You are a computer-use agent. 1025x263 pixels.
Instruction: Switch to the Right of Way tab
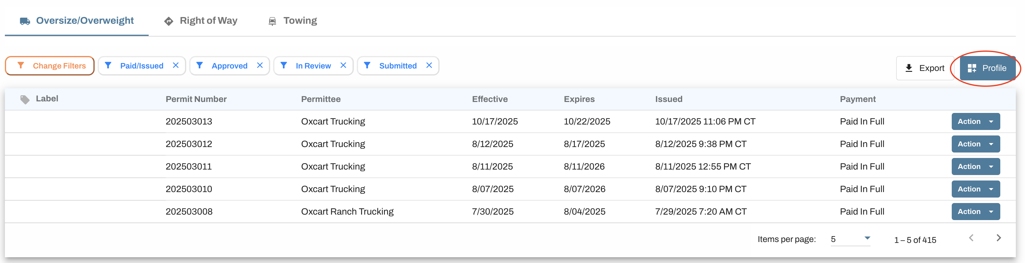click(201, 21)
